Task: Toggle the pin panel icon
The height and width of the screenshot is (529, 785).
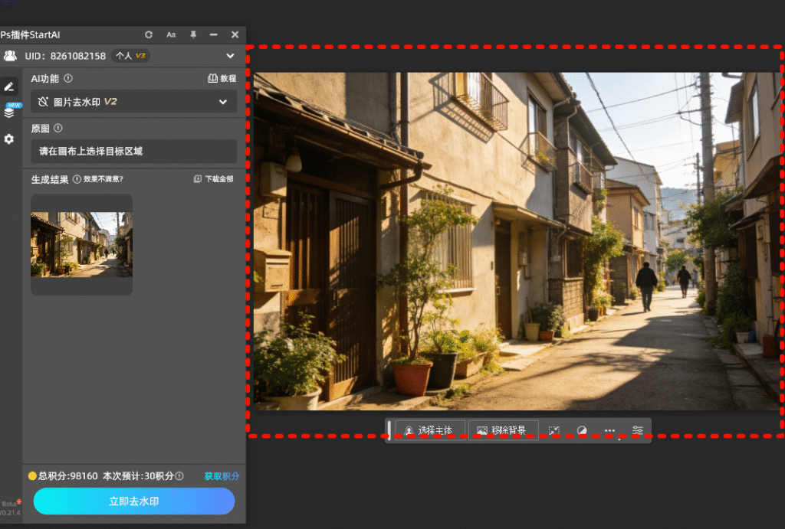Action: click(192, 34)
